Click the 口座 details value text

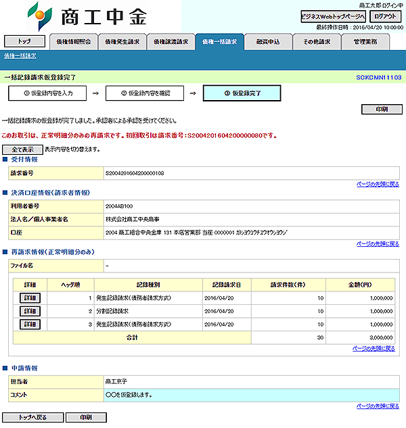coord(196,233)
